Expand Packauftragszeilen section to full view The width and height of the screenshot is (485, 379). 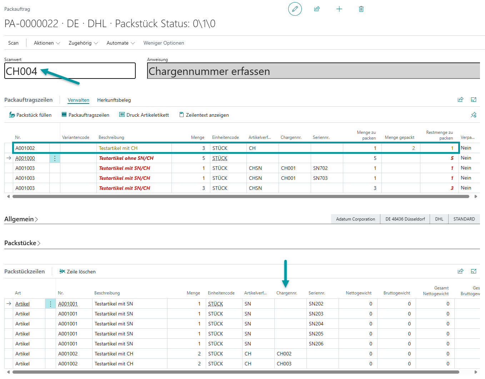(474, 100)
